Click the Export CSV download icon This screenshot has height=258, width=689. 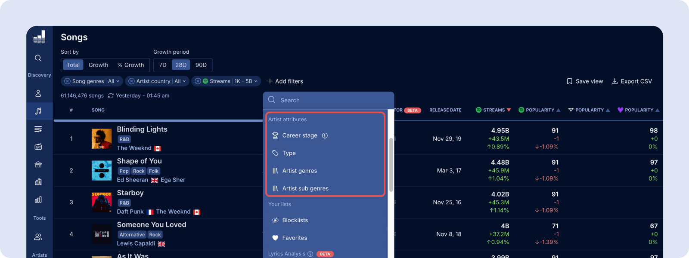pyautogui.click(x=615, y=81)
